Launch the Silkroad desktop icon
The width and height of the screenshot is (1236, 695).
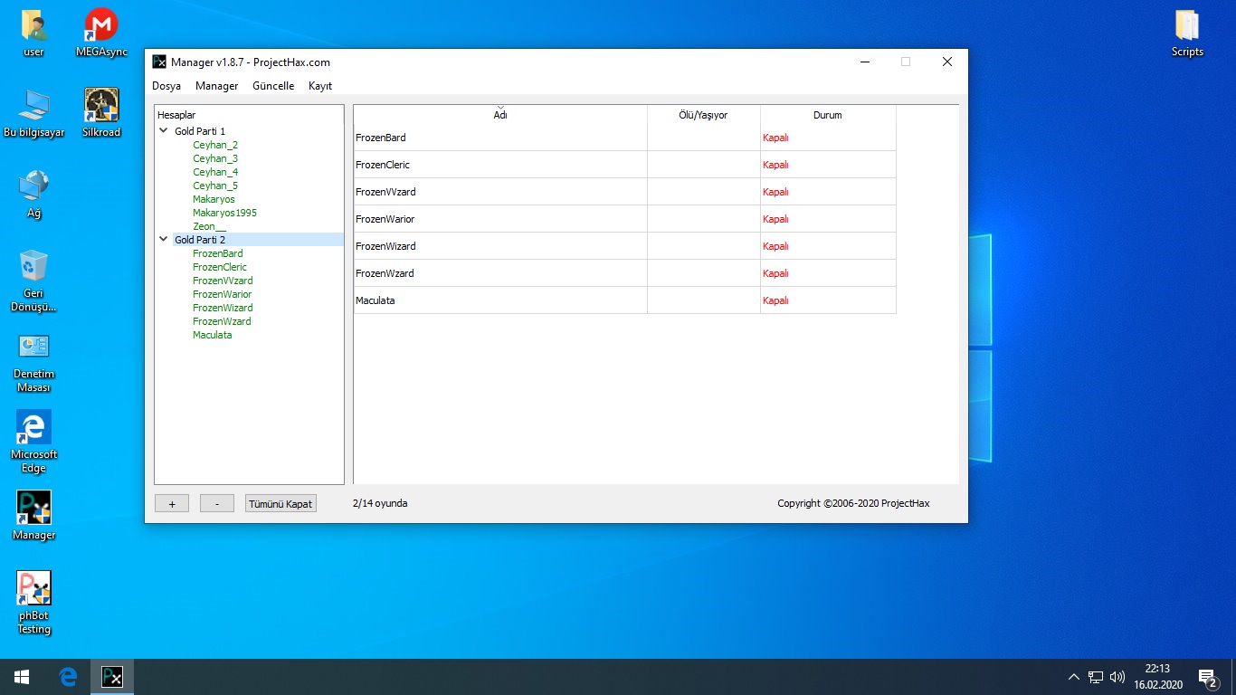[x=101, y=106]
